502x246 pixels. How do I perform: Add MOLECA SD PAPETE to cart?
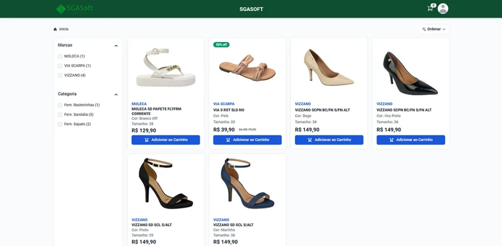point(166,140)
